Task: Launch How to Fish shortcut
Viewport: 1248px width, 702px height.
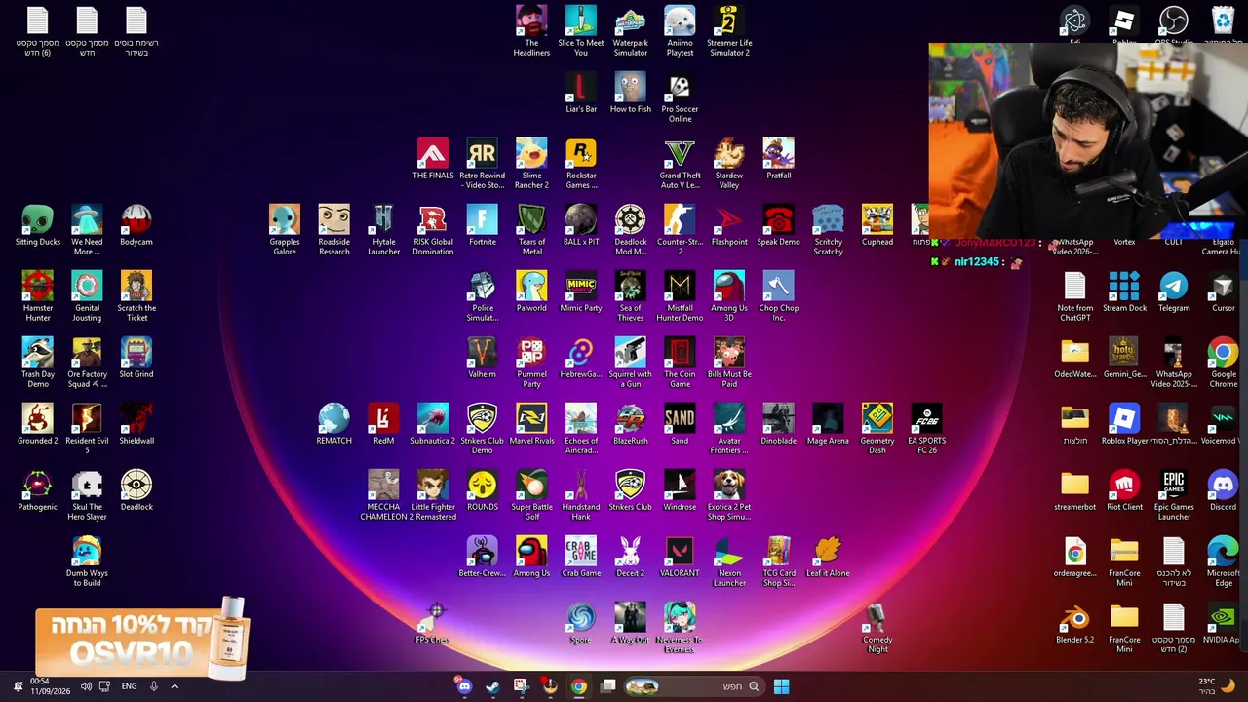Action: click(x=631, y=93)
